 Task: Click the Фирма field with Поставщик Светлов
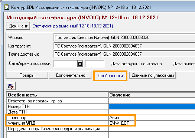point(124,37)
